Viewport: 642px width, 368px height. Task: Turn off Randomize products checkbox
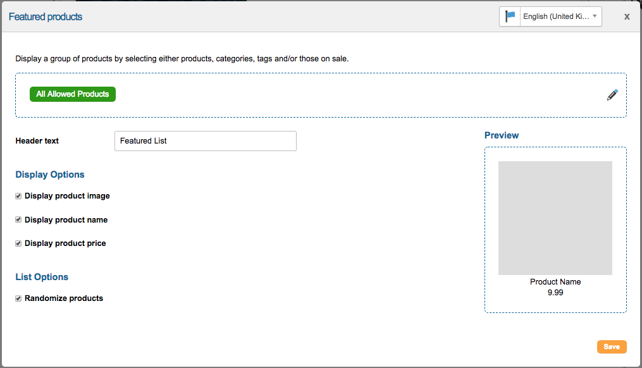point(19,298)
